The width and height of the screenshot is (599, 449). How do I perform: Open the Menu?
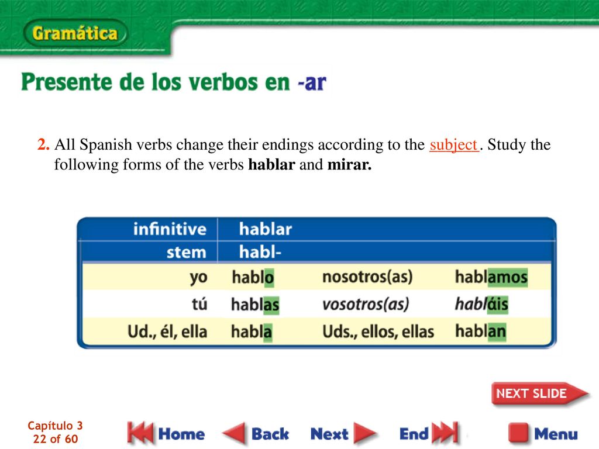pos(556,434)
